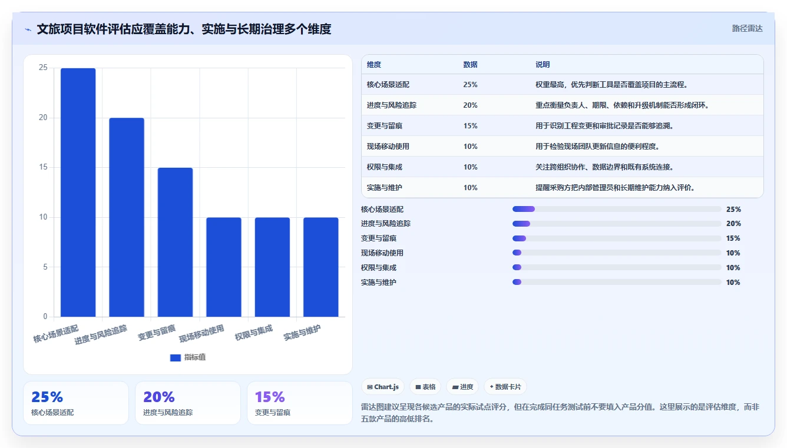Image resolution: width=787 pixels, height=448 pixels.
Task: Click the 25% 核心场景适配 stat card
Action: click(76, 403)
